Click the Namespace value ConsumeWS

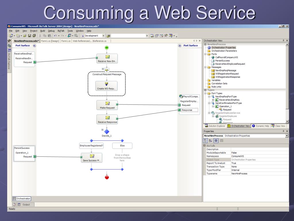(x=260, y=156)
